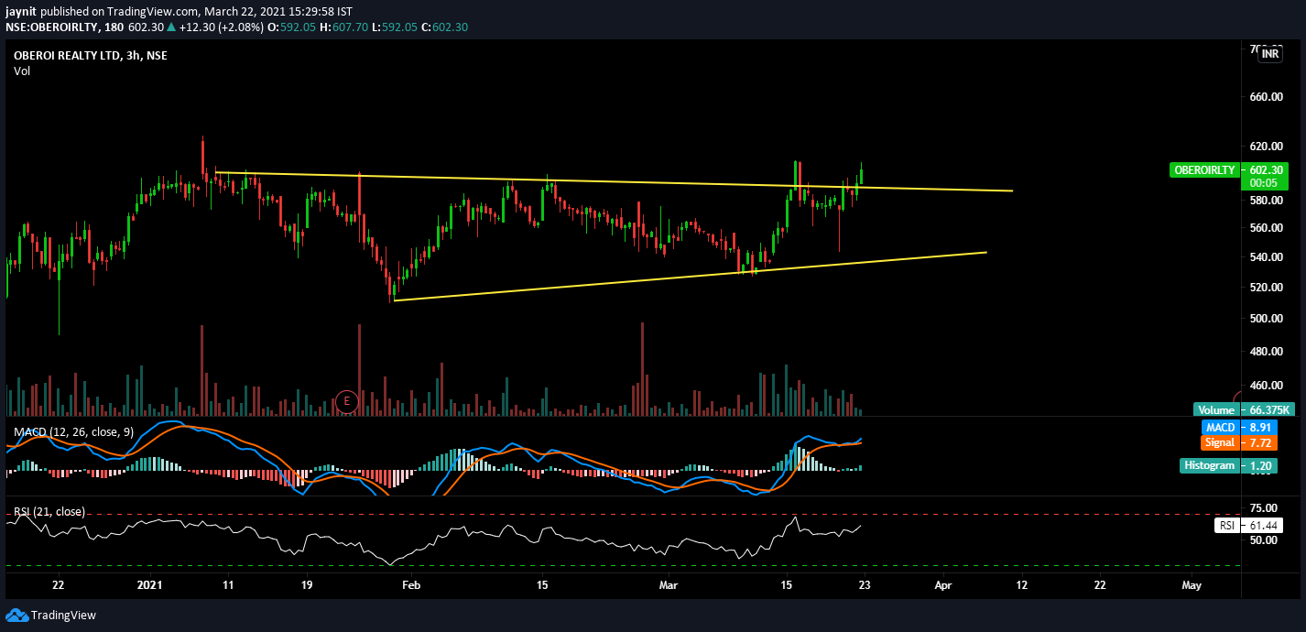
Task: Click the 2021 date axis label
Action: tap(149, 584)
